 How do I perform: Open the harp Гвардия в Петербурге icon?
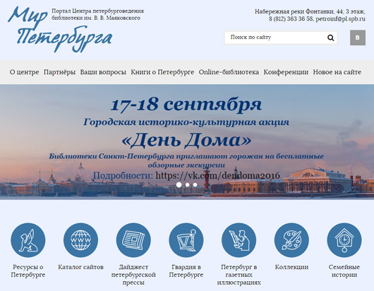tap(186, 240)
